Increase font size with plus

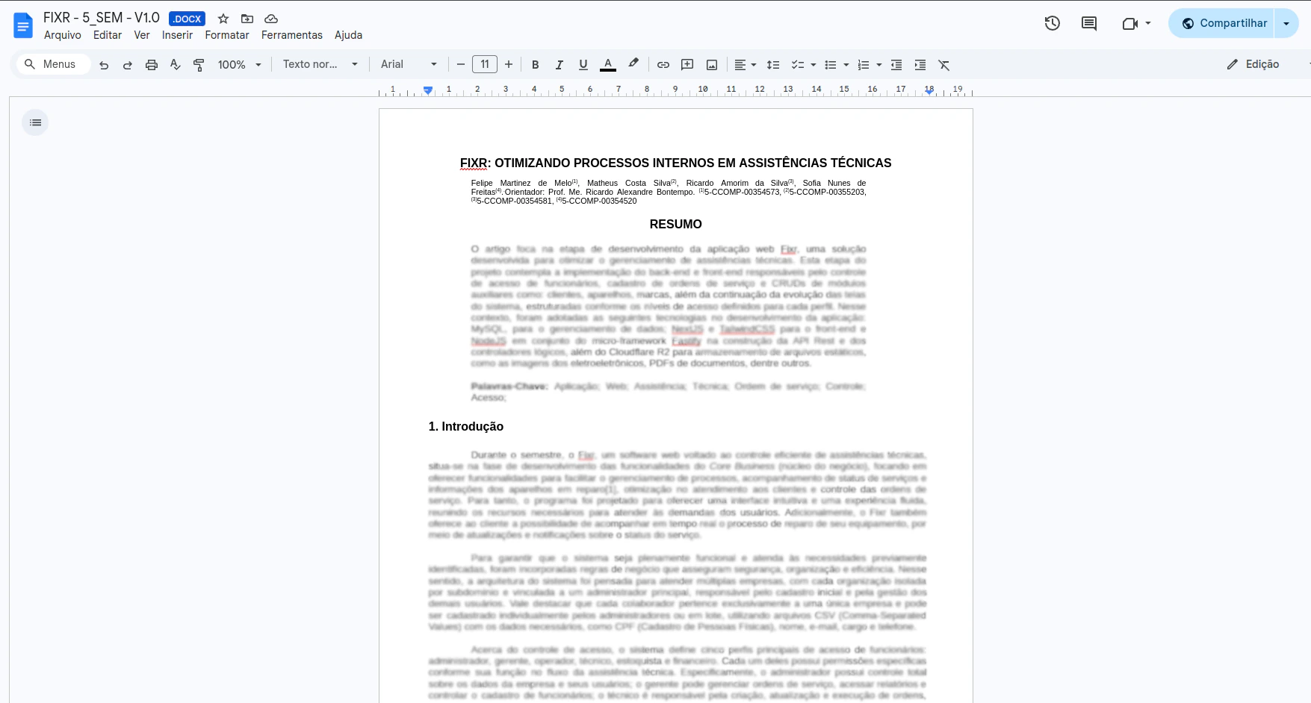point(509,65)
